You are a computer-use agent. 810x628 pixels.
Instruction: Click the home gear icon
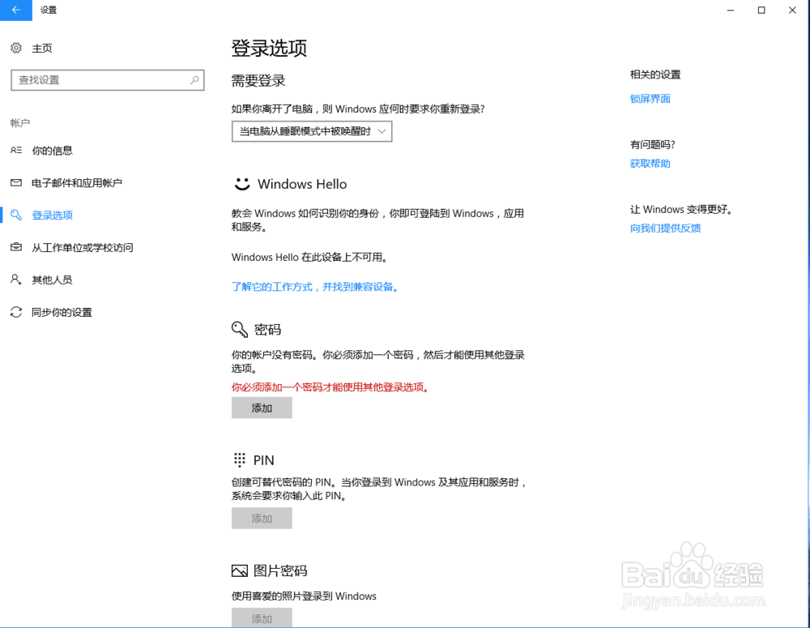[16, 48]
